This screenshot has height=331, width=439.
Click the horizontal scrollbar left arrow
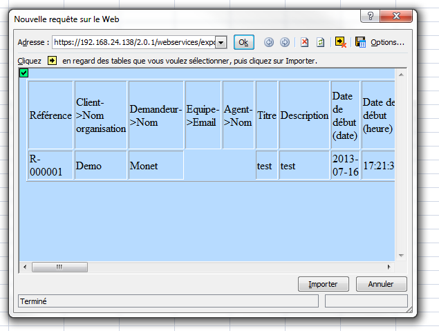(24, 267)
